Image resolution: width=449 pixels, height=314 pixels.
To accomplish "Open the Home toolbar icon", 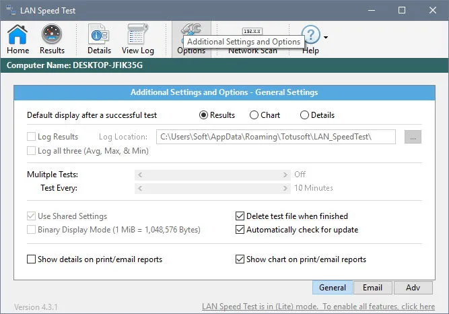I will (18, 34).
